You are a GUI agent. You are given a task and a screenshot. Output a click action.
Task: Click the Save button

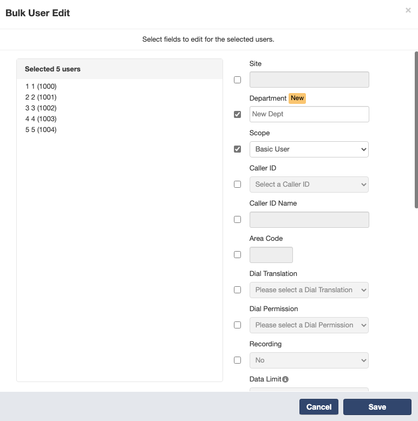click(377, 407)
